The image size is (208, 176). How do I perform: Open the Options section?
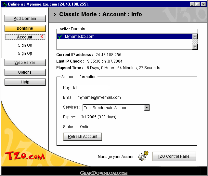coord(25,72)
